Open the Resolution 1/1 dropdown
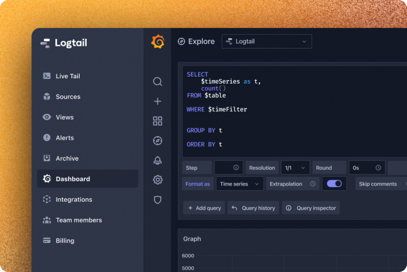 click(x=295, y=168)
